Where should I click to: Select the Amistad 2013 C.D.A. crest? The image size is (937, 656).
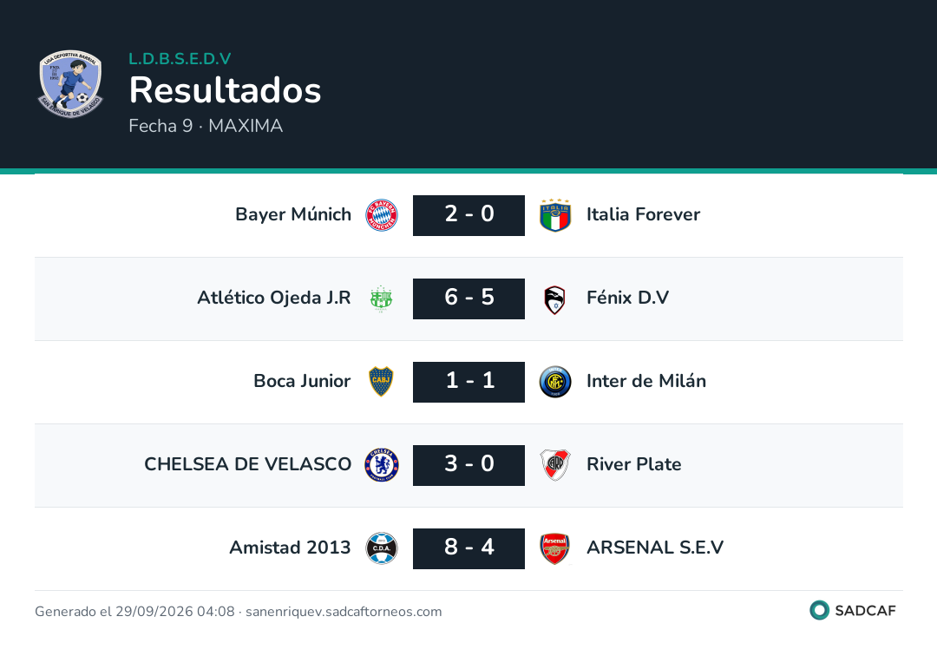(x=381, y=548)
